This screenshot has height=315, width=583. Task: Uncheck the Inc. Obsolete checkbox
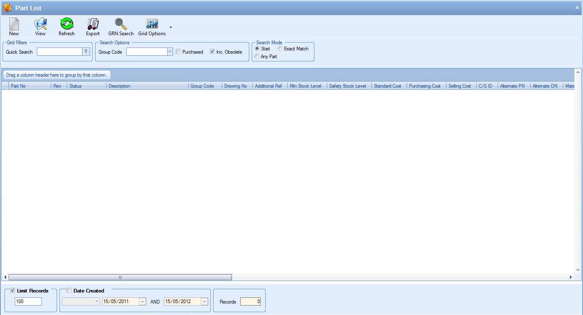[x=212, y=52]
